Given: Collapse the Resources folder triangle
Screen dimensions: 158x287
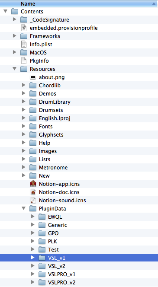Looking at the screenshot, I should [14, 69].
